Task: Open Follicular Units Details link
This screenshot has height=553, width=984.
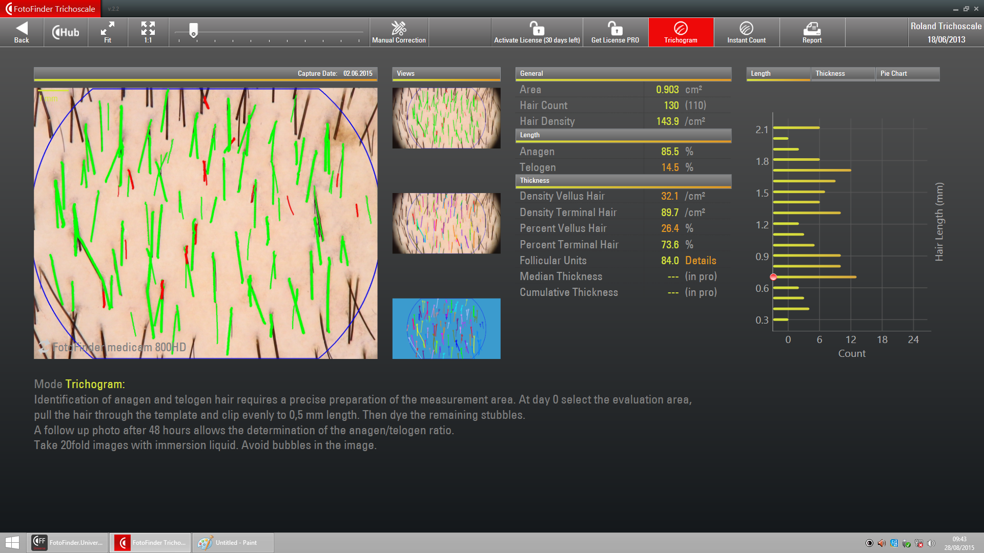Action: (701, 261)
